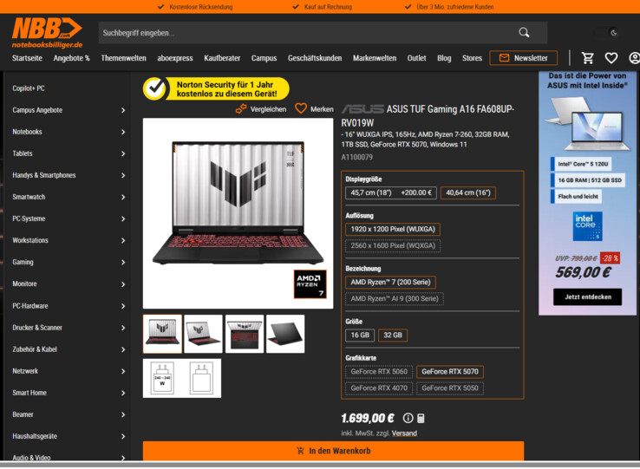Select the fourth closed-lid thumbnail
Image resolution: width=640 pixels, height=469 pixels.
tap(285, 334)
